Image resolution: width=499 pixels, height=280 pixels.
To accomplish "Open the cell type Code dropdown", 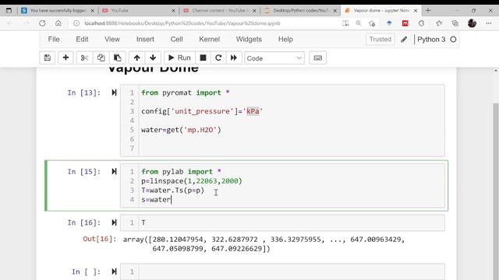I will coord(274,58).
